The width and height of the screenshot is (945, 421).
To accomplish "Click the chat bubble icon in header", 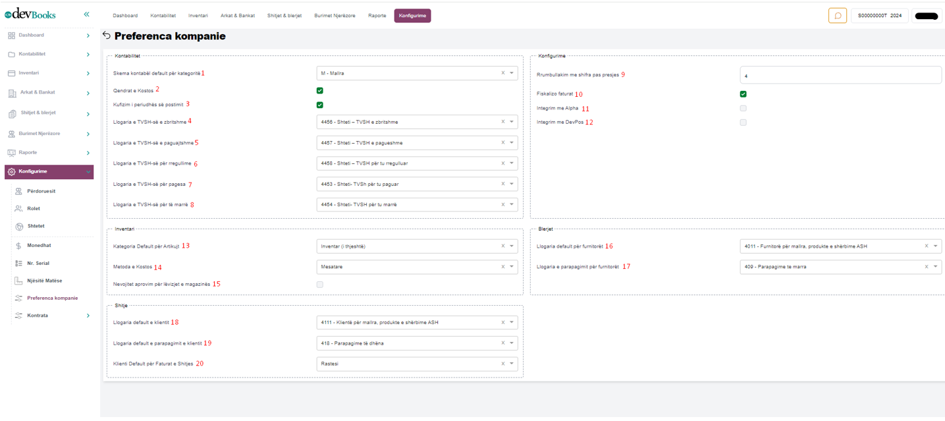I will (837, 16).
